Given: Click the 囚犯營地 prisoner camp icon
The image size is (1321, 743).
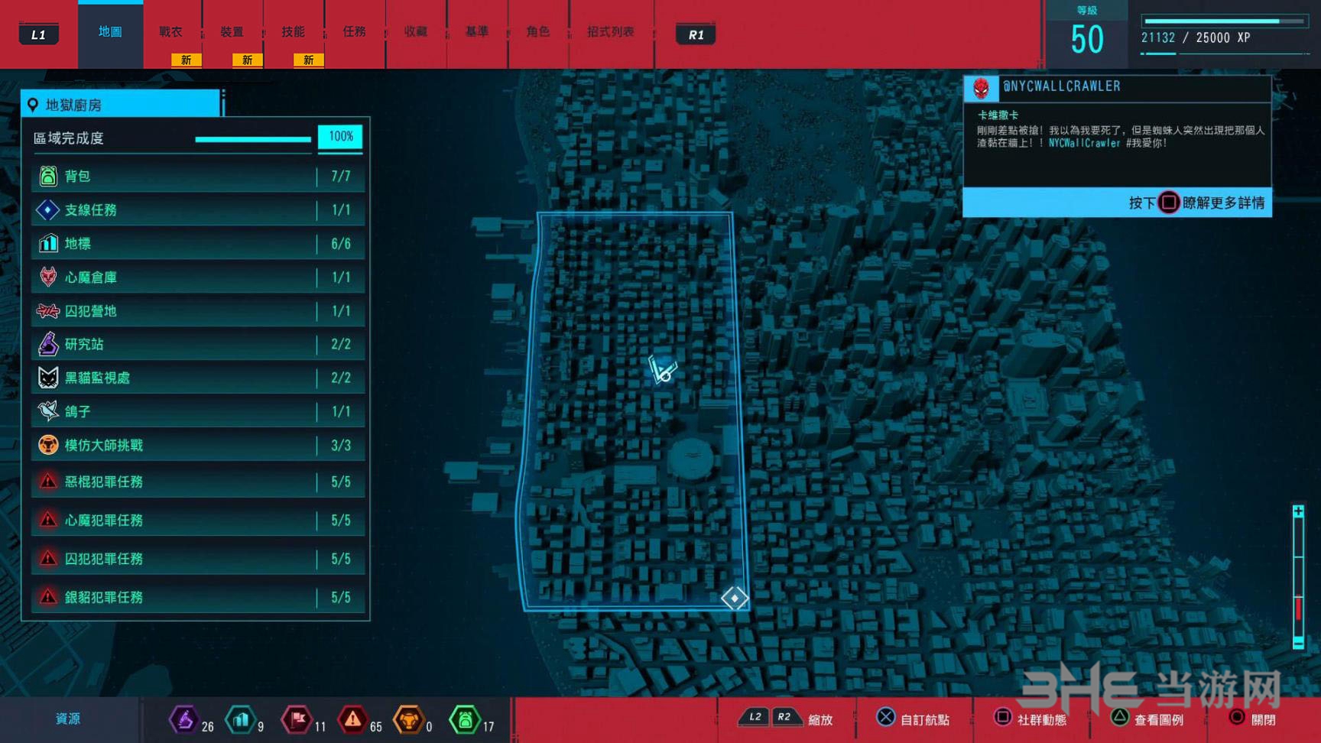Looking at the screenshot, I should point(47,310).
